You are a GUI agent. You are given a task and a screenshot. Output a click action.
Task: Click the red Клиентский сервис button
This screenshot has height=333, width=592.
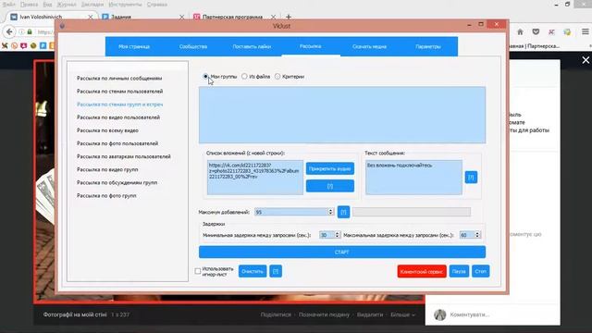[422, 271]
